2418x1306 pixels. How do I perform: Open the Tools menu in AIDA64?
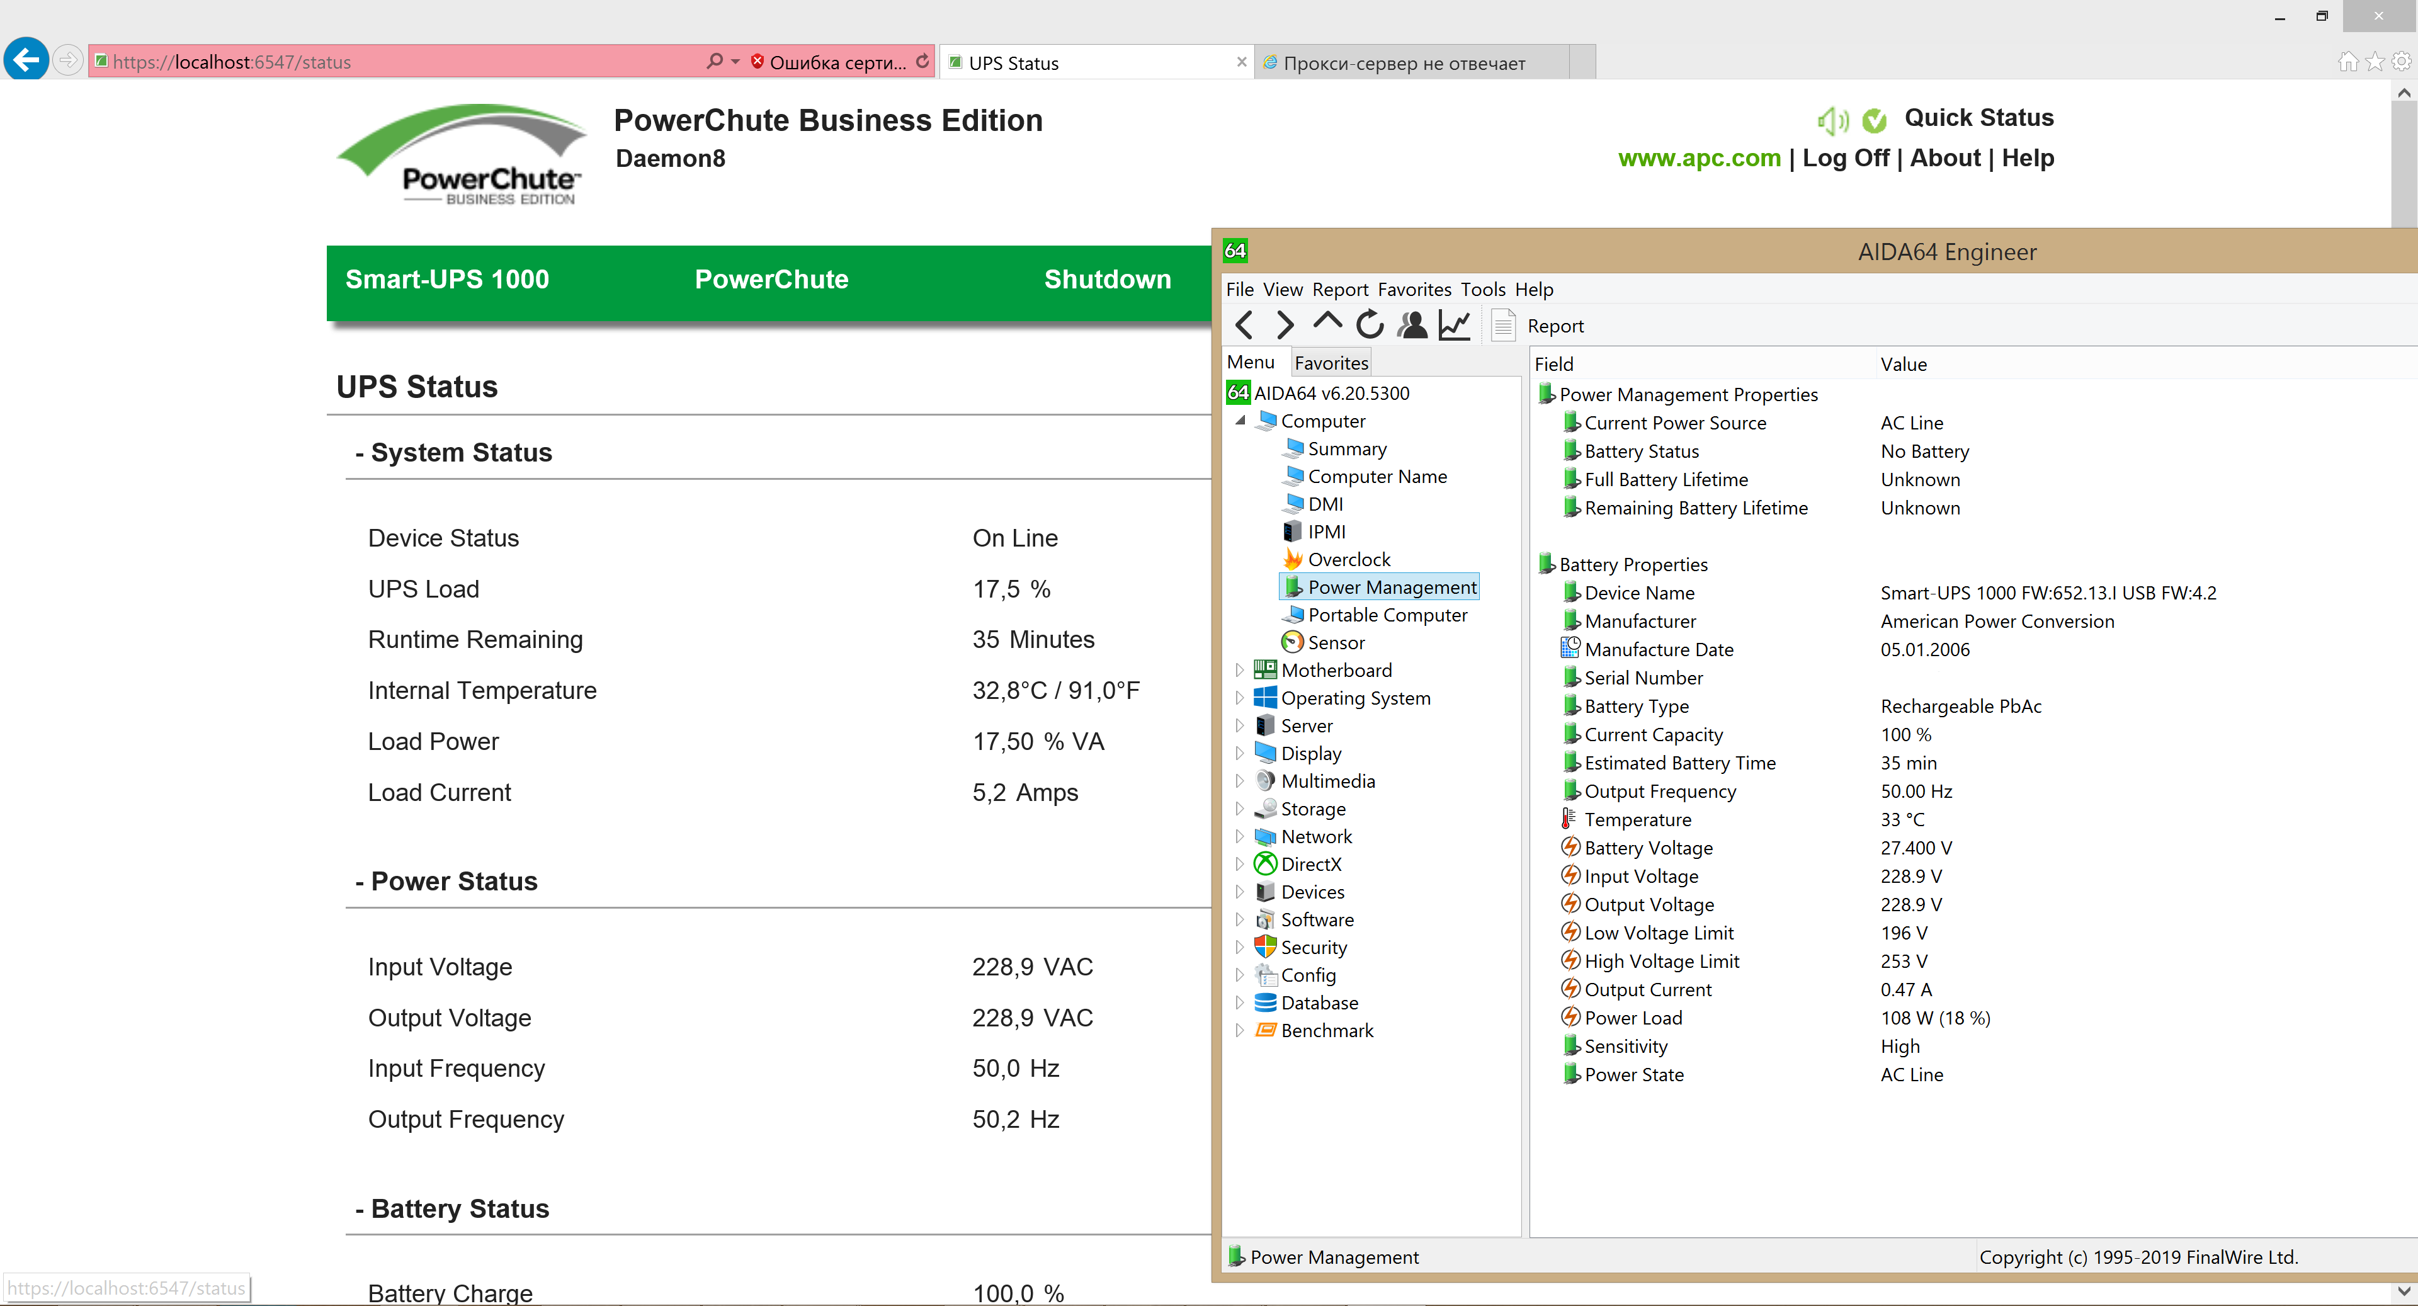pyautogui.click(x=1482, y=289)
